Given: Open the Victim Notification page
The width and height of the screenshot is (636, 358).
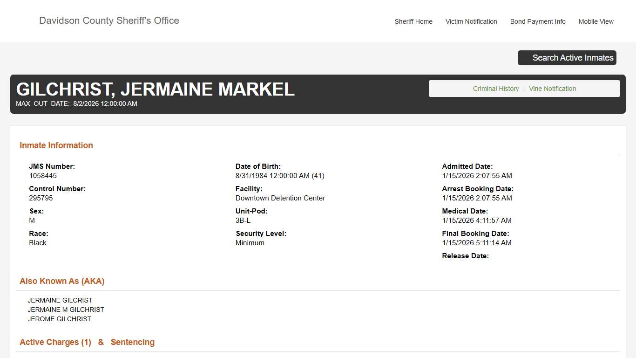Looking at the screenshot, I should click(471, 21).
